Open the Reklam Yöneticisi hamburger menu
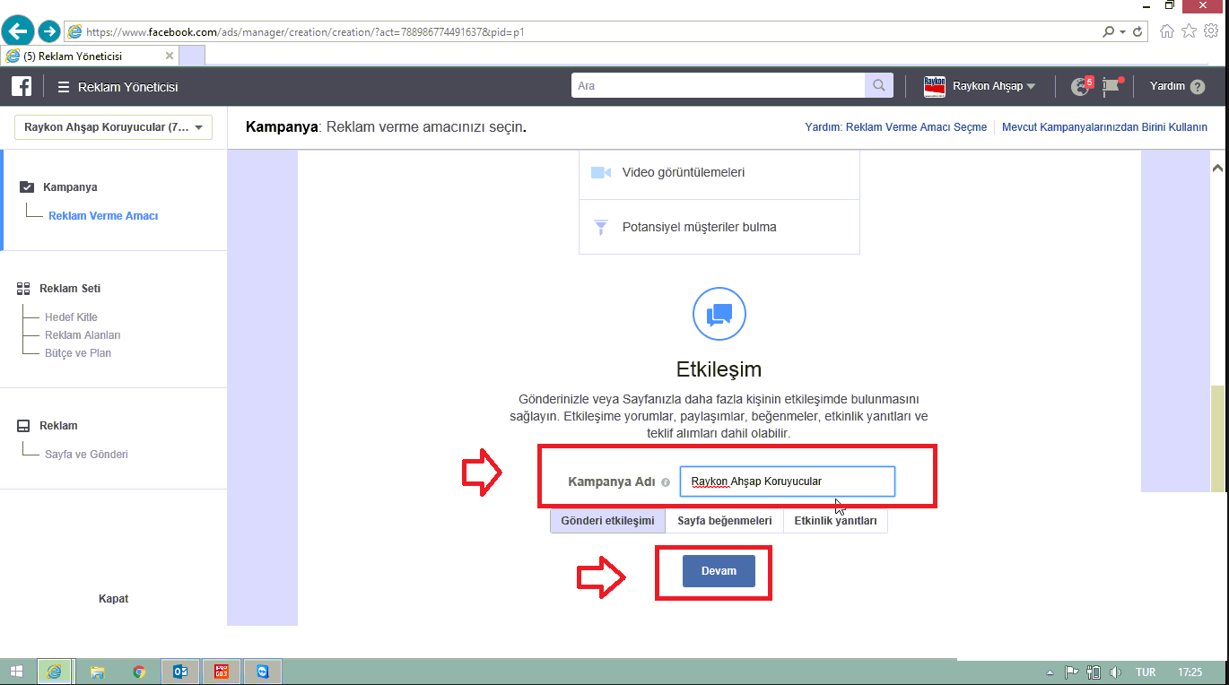 64,87
